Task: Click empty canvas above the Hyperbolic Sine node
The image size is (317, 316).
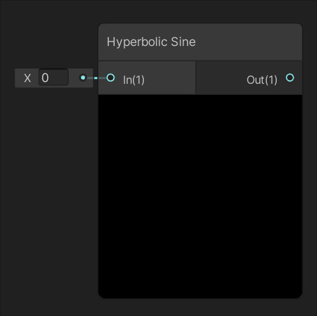Action: (x=200, y=12)
